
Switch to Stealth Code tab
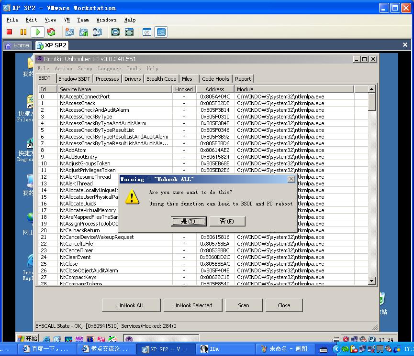point(161,79)
